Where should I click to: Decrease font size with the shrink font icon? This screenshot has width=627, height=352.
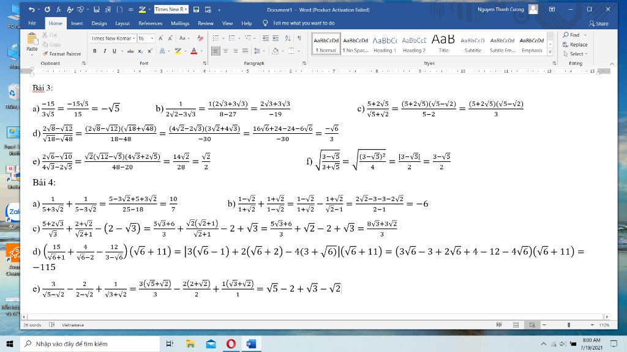point(170,38)
